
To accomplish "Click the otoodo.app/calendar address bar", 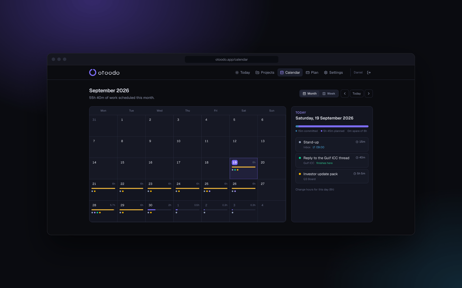I will [232, 59].
